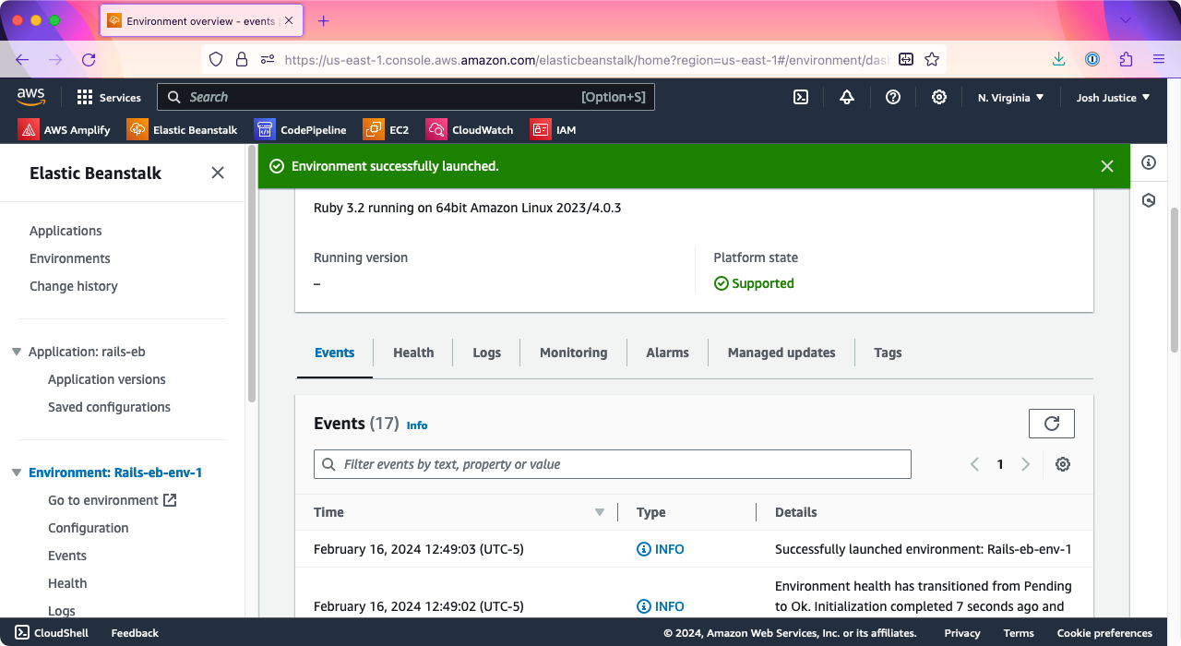1181x646 pixels.
Task: Open Privacy link in footer
Action: [x=962, y=633]
